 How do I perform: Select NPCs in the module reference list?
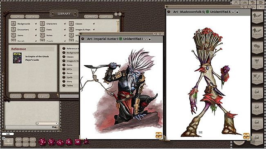[x=69, y=69]
